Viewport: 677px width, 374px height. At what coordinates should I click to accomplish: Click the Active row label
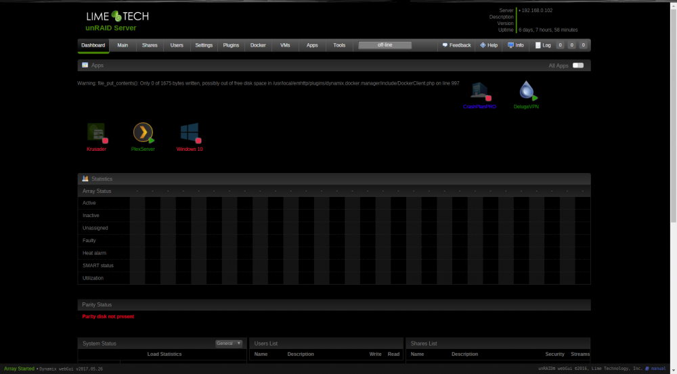pyautogui.click(x=89, y=203)
